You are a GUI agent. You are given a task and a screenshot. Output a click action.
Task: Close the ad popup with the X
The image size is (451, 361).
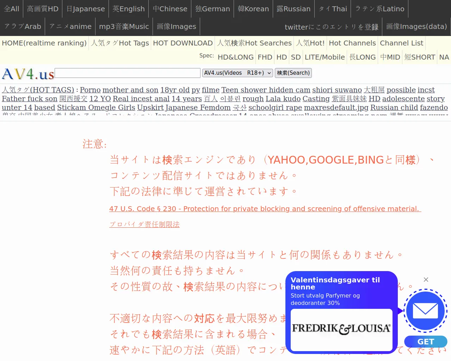click(x=426, y=280)
